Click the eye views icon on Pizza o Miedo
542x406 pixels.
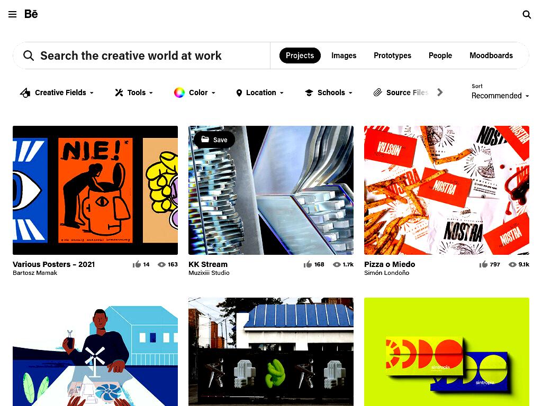pos(512,264)
